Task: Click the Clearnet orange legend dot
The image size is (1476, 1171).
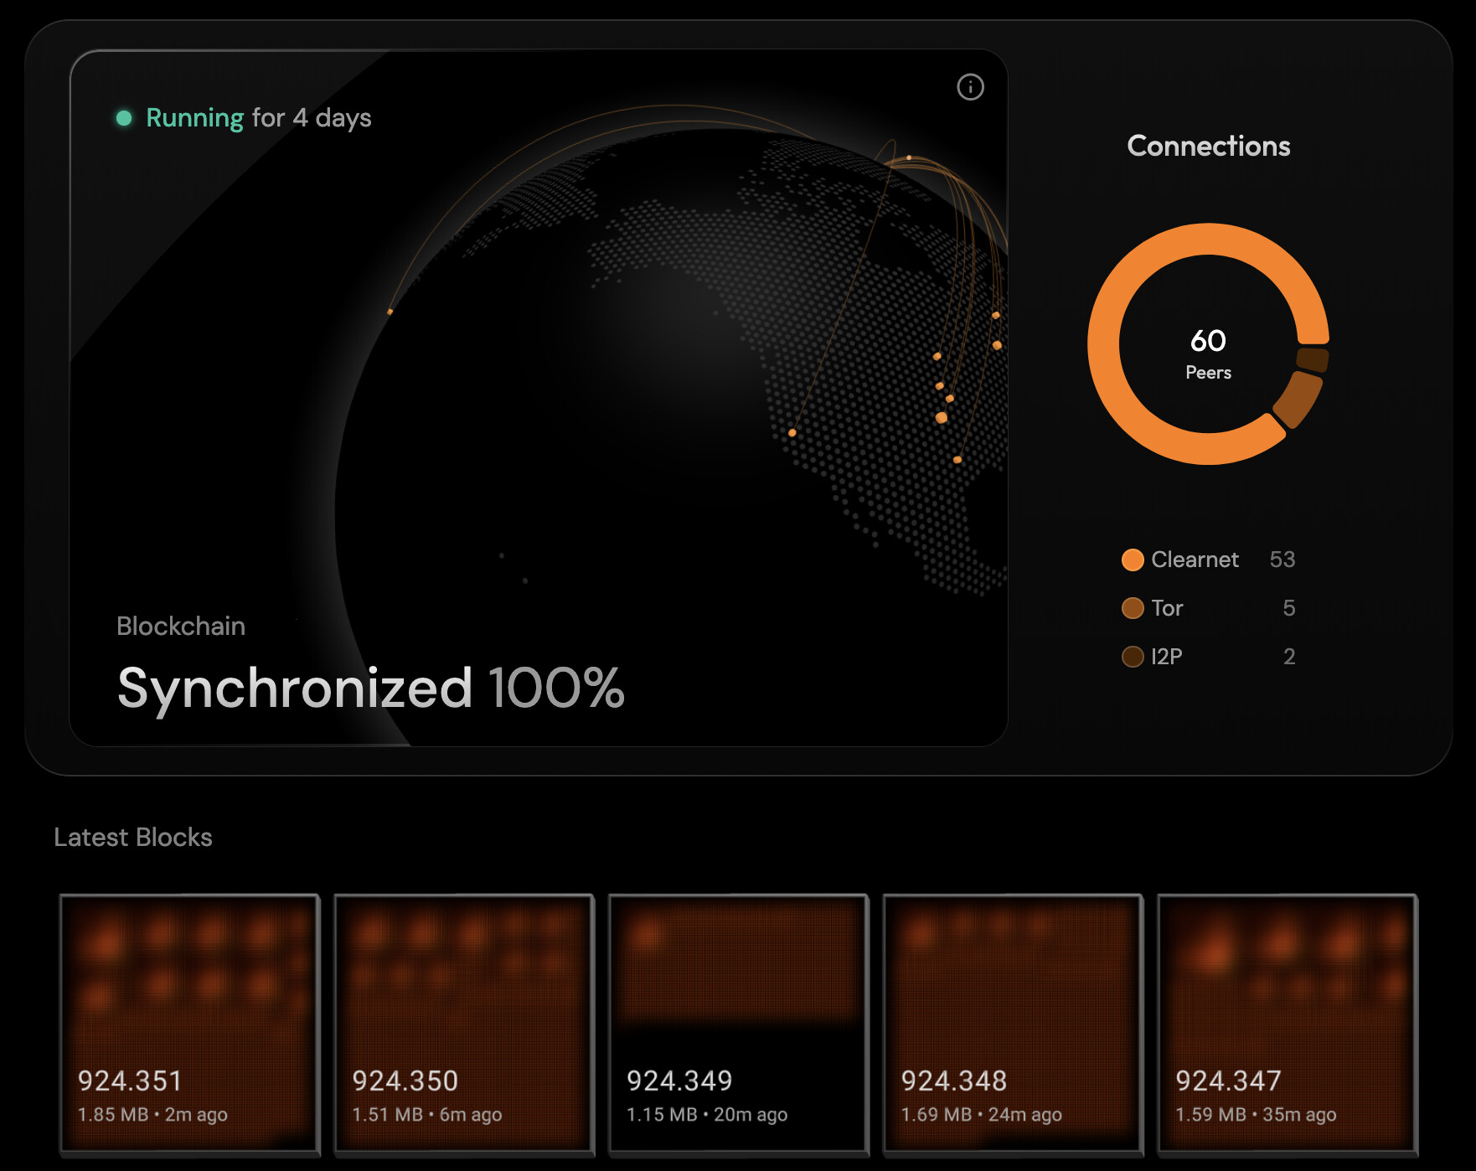Action: pos(1133,560)
